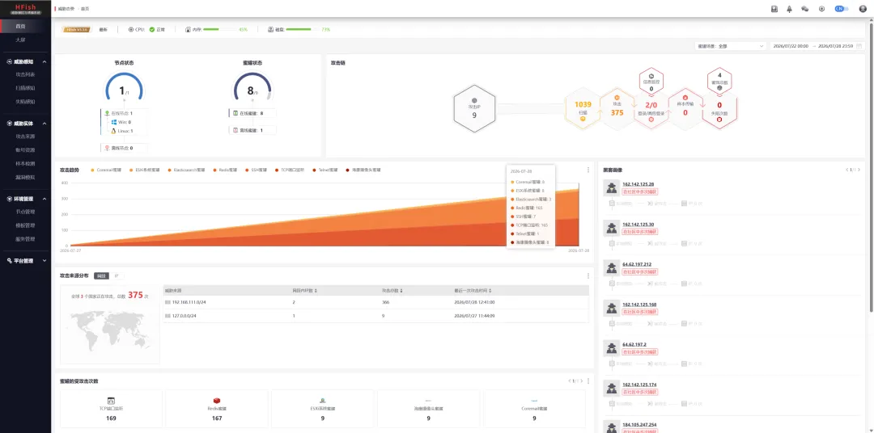Image resolution: width=874 pixels, height=433 pixels.
Task: Open 节点管理 in the sidebar
Action: tap(25, 212)
